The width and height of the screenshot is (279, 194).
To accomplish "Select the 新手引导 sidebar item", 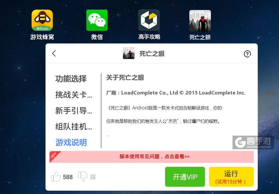I will pos(74,111).
